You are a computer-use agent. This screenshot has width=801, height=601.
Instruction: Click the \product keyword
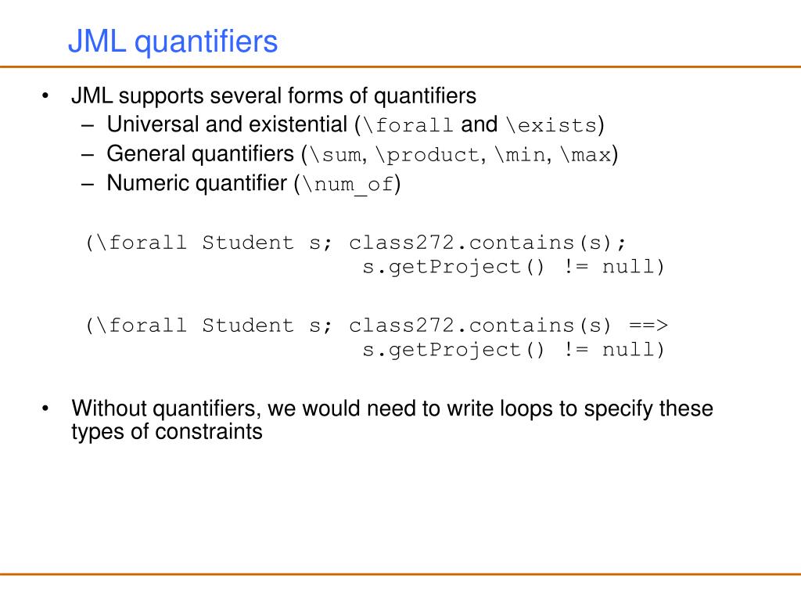click(x=428, y=155)
